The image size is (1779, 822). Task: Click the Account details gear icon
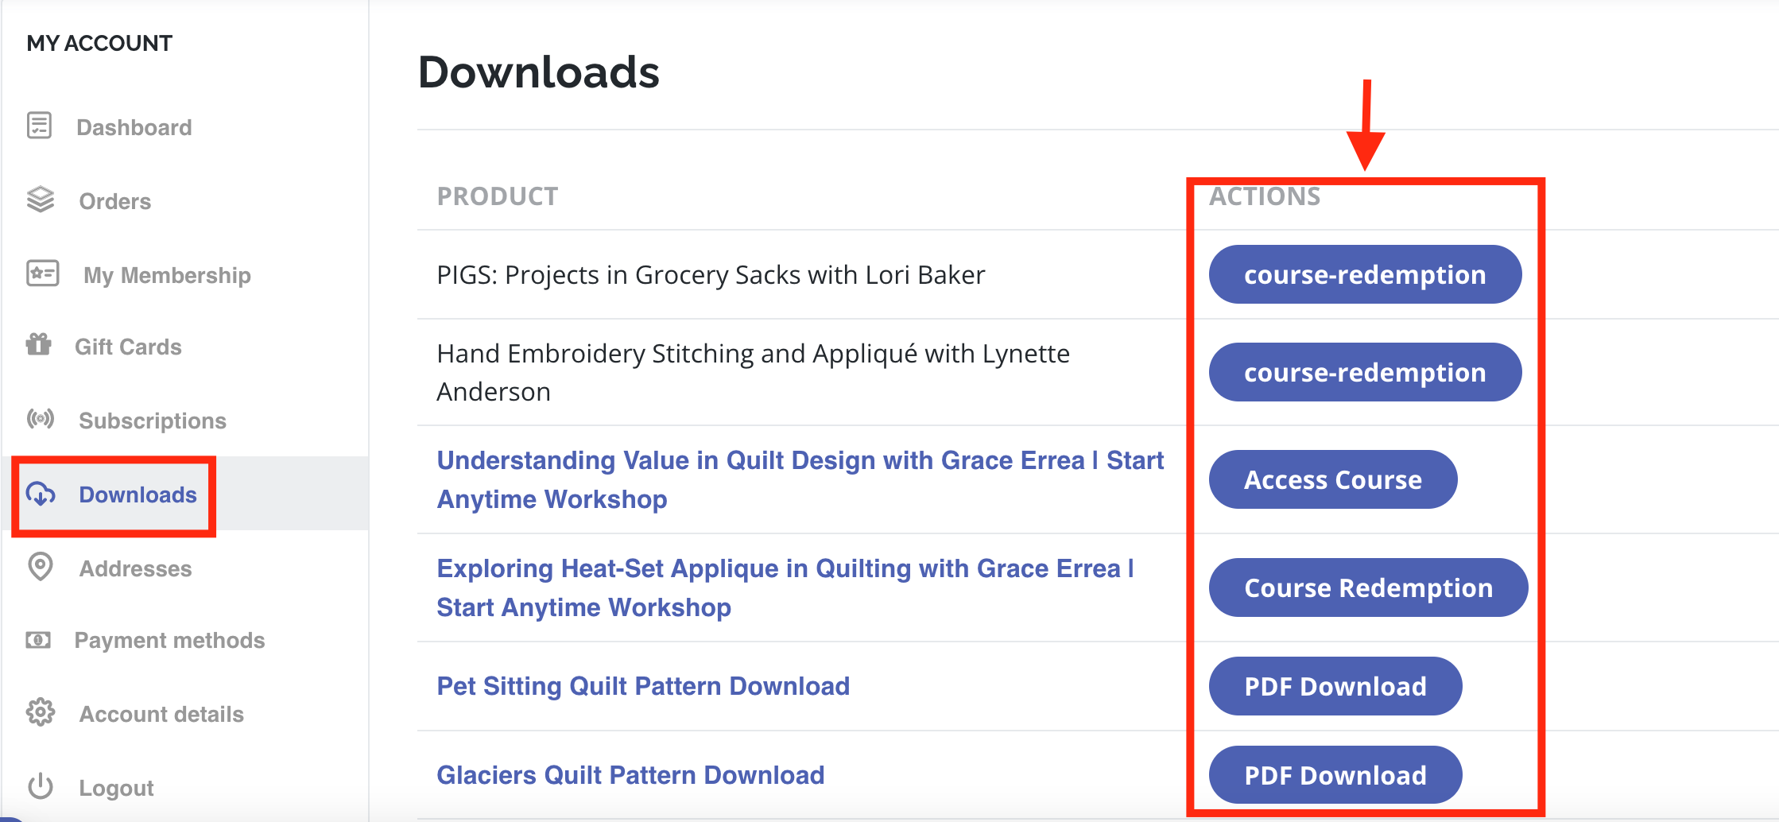tap(41, 712)
